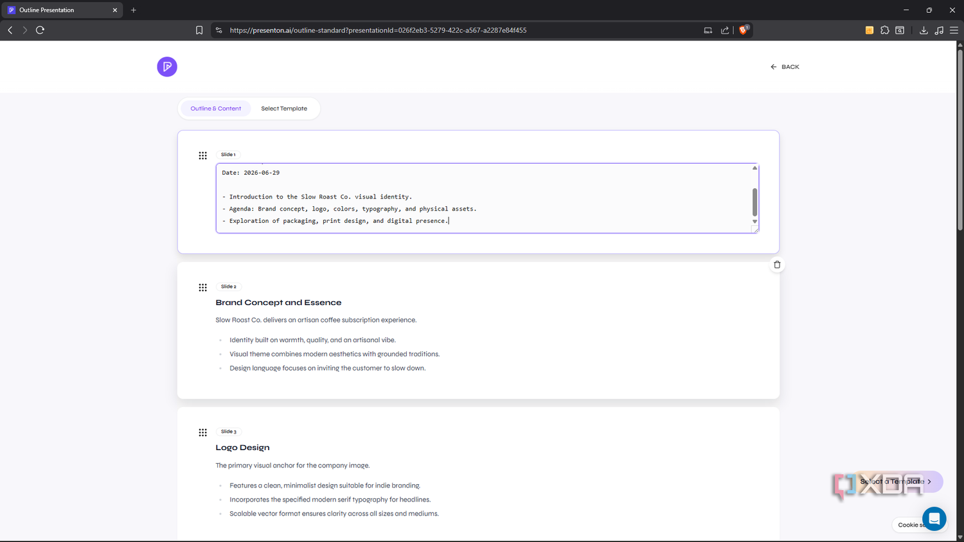This screenshot has width=964, height=542.
Task: View site information icon in address bar
Action: [219, 30]
